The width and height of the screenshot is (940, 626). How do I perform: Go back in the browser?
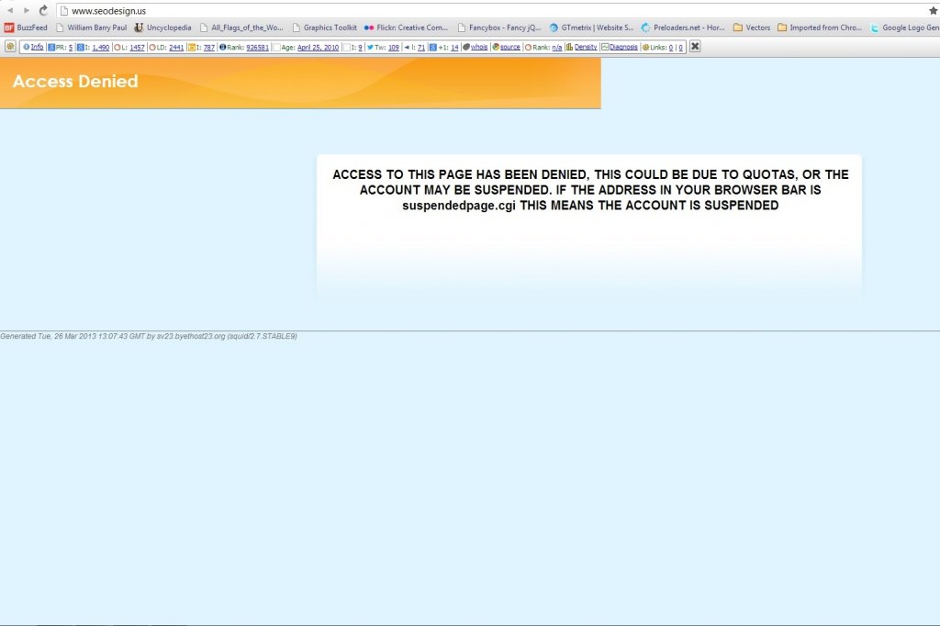pyautogui.click(x=10, y=10)
